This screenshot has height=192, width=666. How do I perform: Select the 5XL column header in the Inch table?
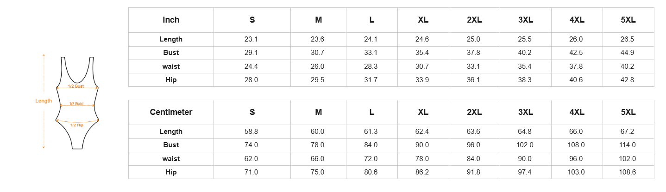[x=628, y=20]
